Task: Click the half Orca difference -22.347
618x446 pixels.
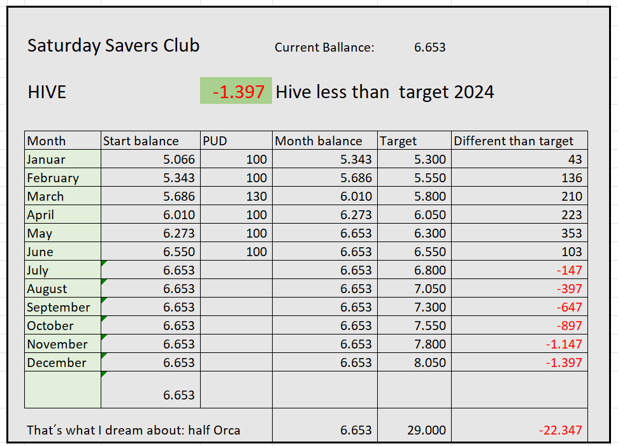Action: pos(519,425)
